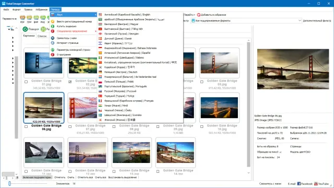
Task: Open the Избранное menu
Action: [x=42, y=9]
